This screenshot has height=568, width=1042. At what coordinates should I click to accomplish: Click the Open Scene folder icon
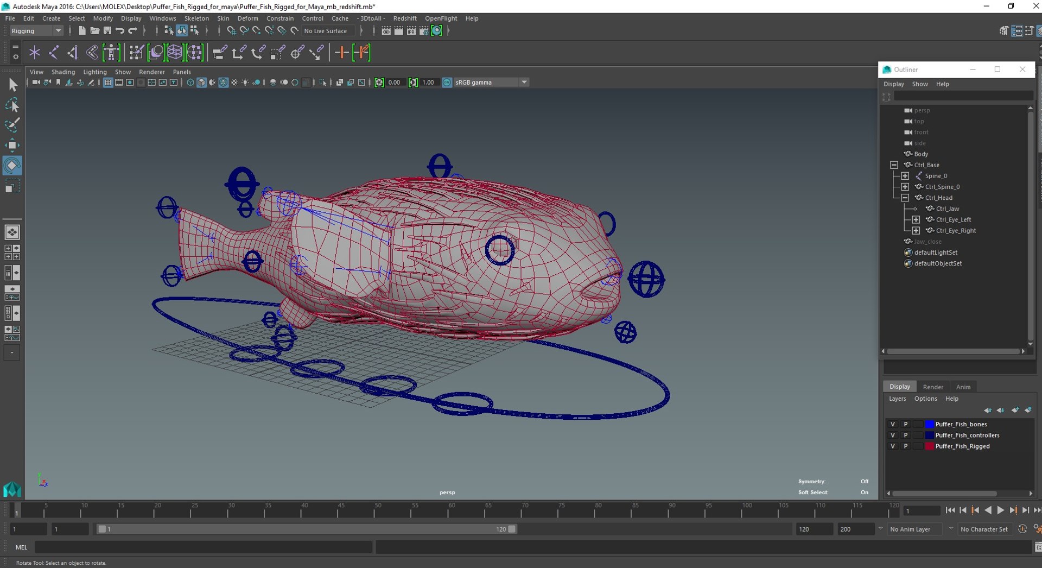94,31
